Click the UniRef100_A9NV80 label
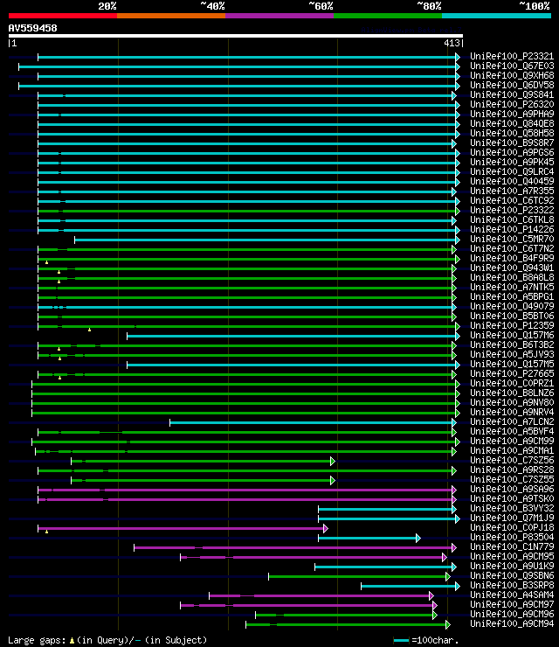 512,402
